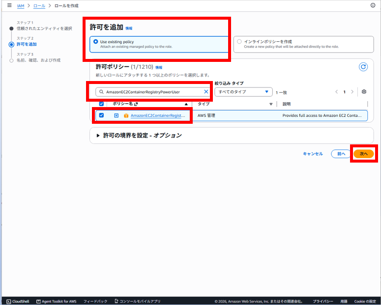381x305 pixels.
Task: Click the info icon at top right
Action: (373, 5)
